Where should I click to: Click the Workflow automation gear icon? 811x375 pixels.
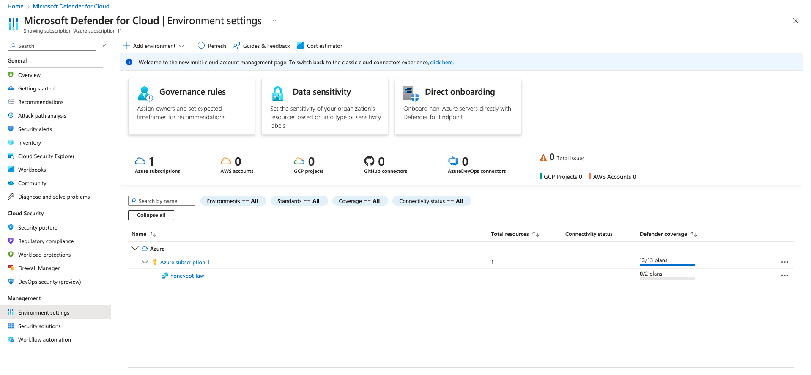11,339
